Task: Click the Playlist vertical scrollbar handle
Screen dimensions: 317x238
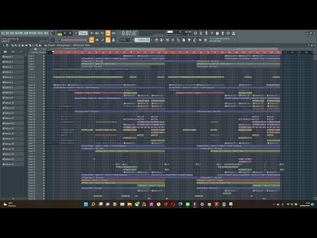Action: 315,58
